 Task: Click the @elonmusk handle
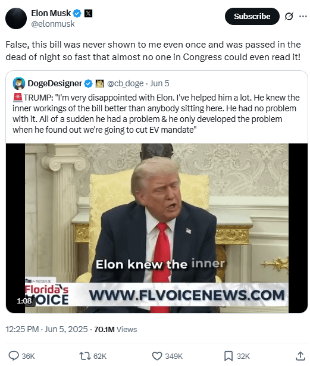tap(53, 24)
